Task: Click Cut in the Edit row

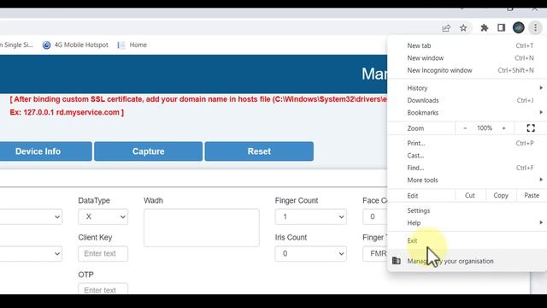Action: tap(470, 196)
